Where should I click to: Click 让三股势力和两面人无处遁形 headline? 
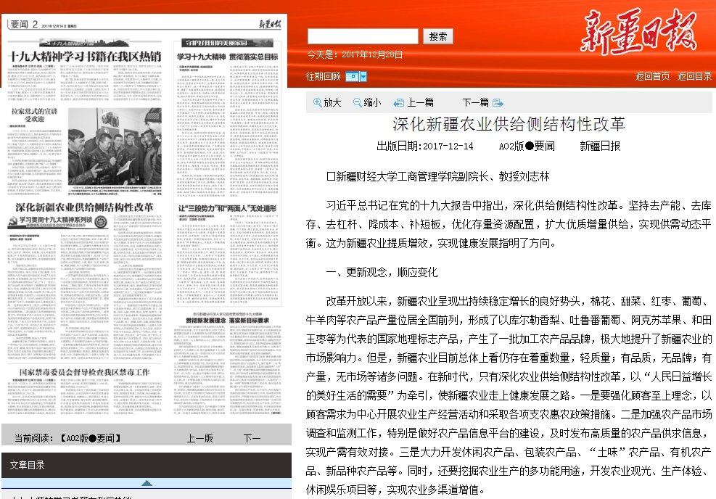(228, 208)
